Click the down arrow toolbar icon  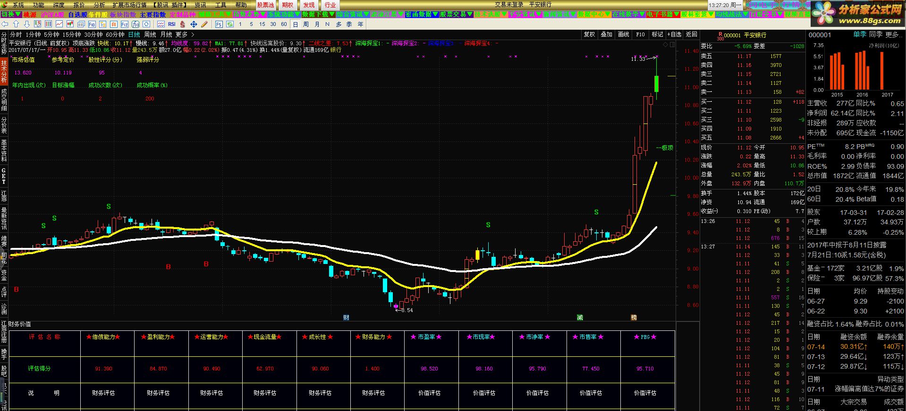[x=27, y=24]
